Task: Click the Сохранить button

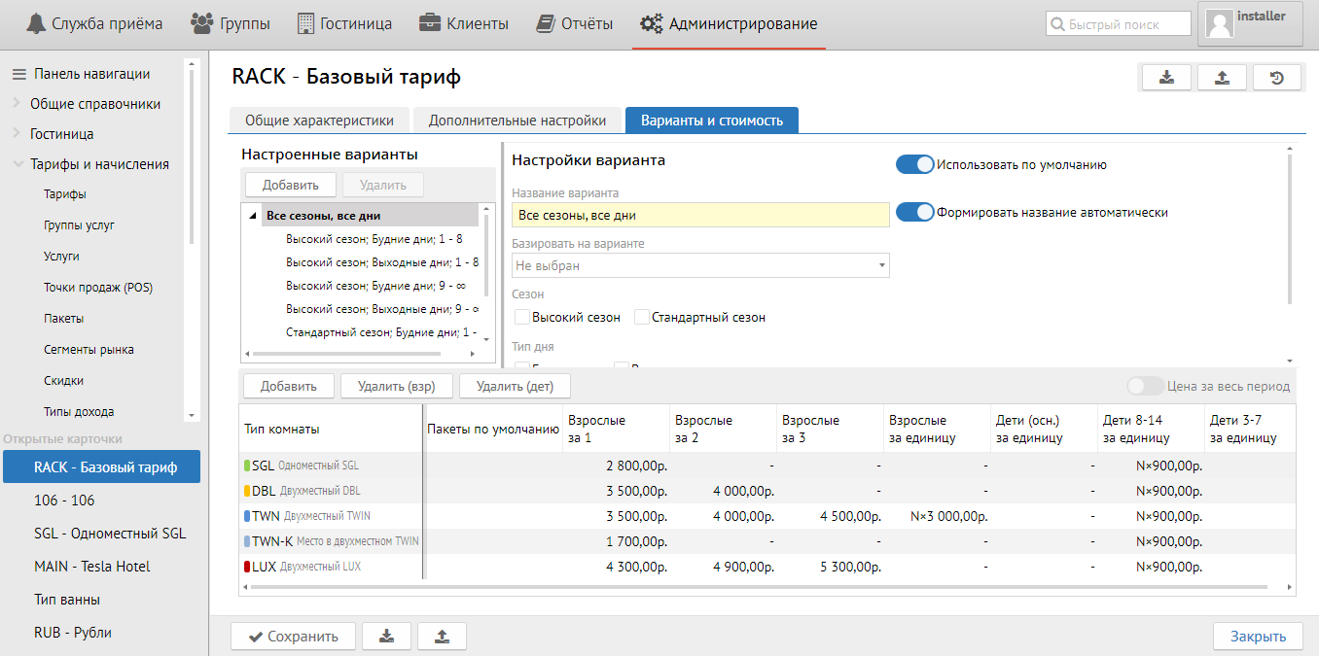Action: point(293,637)
